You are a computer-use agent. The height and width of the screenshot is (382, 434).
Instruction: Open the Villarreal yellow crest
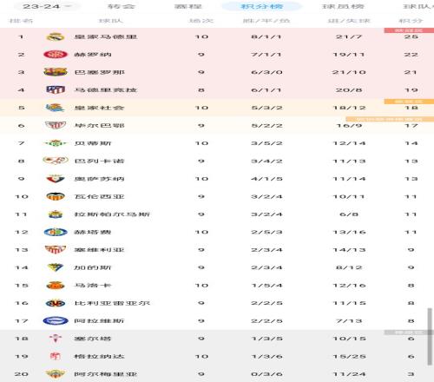click(x=56, y=303)
